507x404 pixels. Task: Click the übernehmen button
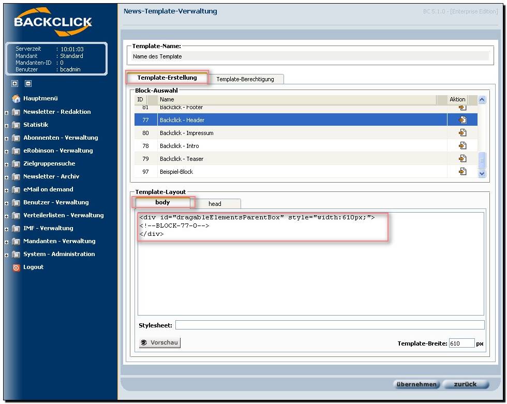416,384
